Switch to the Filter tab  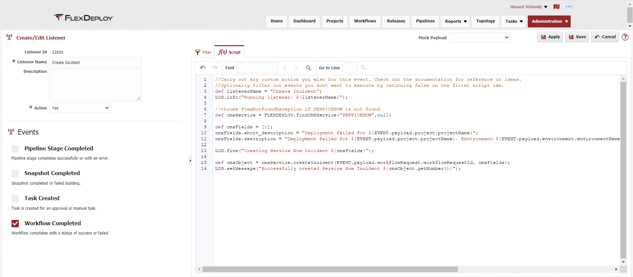click(203, 52)
